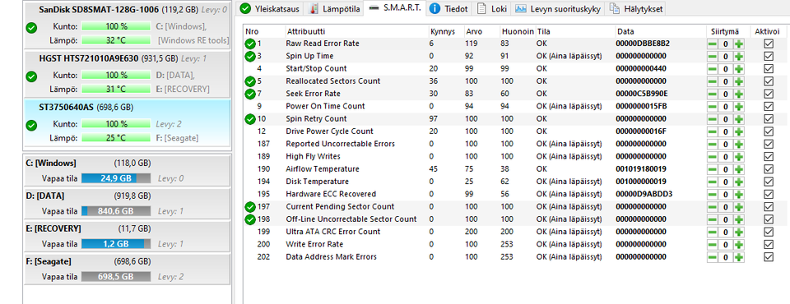The image size is (790, 304).
Task: Click the plus icon for Raw Read Error Rate
Action: pos(739,44)
